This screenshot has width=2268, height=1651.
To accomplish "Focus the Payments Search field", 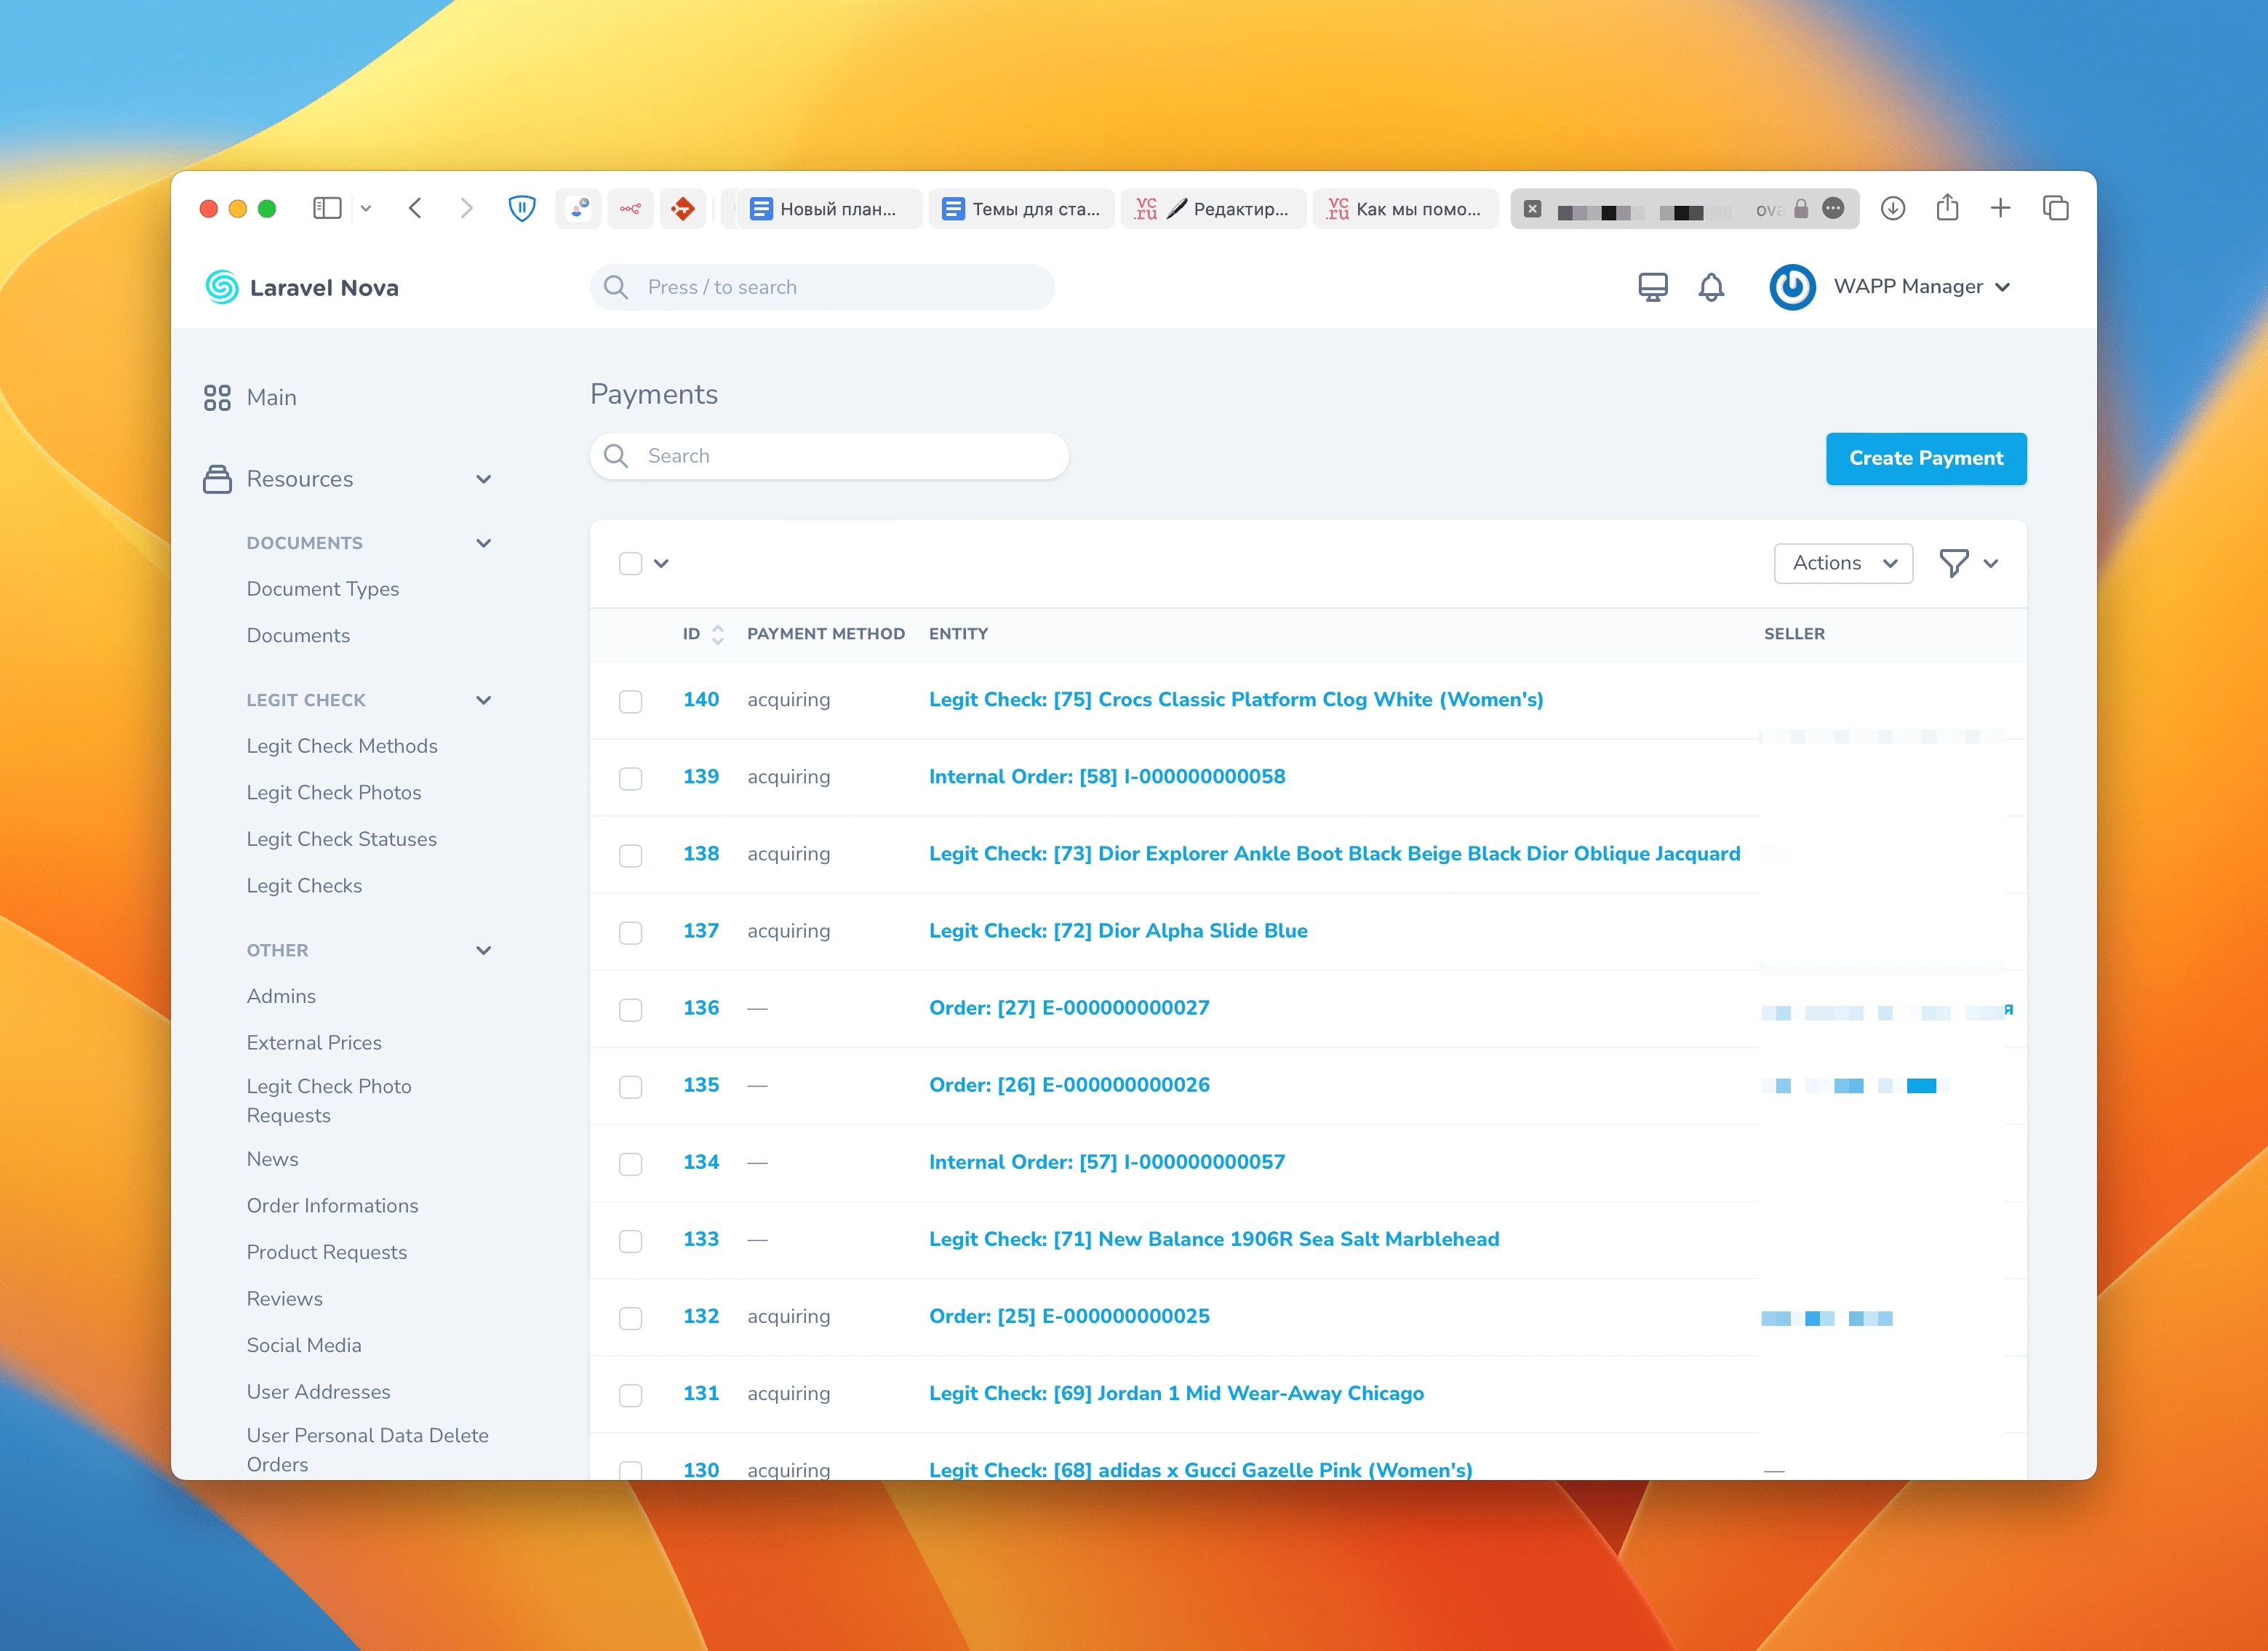I will (x=829, y=455).
